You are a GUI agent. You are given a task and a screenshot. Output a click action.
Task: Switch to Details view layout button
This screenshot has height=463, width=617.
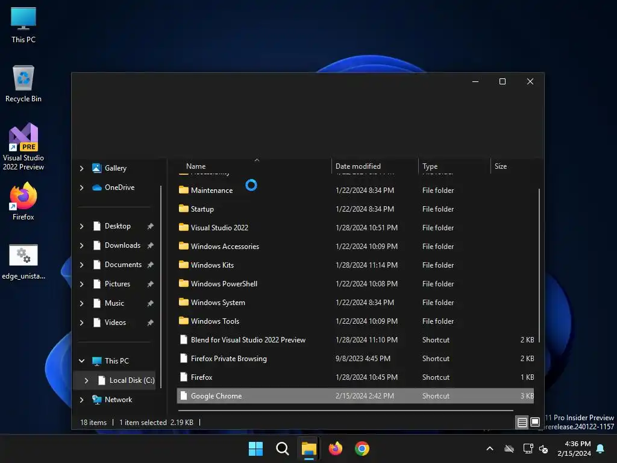522,423
